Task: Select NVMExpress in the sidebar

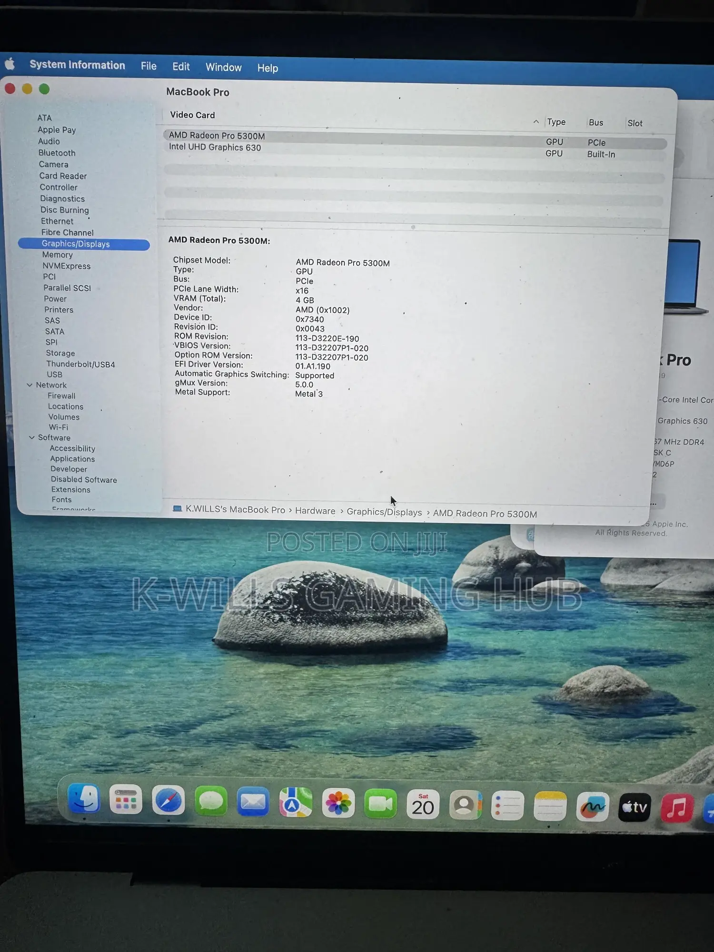Action: tap(66, 266)
